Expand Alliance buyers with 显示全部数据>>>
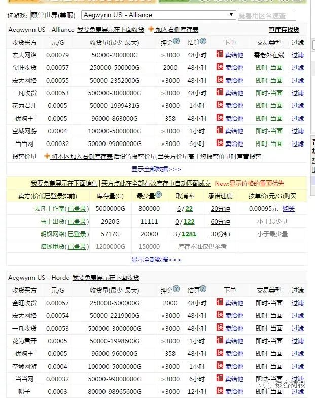 [156, 169]
